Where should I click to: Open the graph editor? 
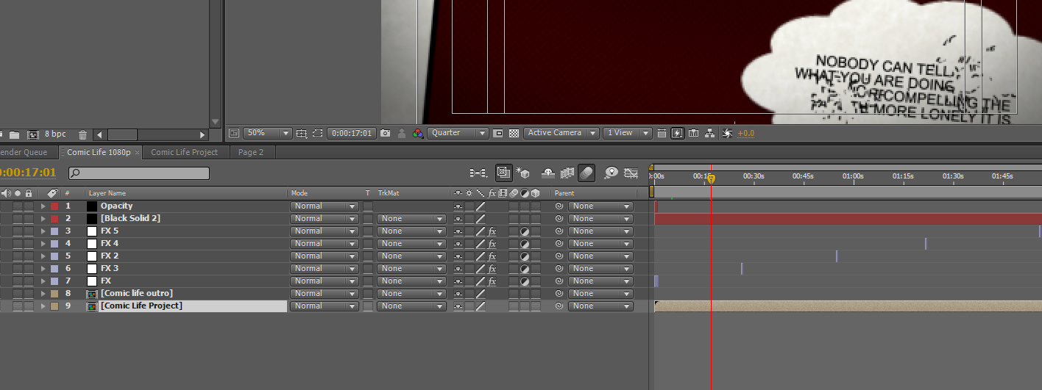(631, 173)
